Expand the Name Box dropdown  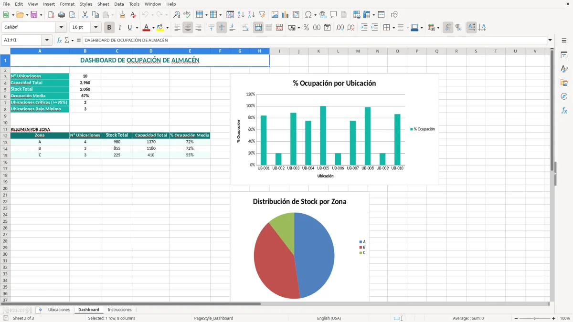click(47, 40)
